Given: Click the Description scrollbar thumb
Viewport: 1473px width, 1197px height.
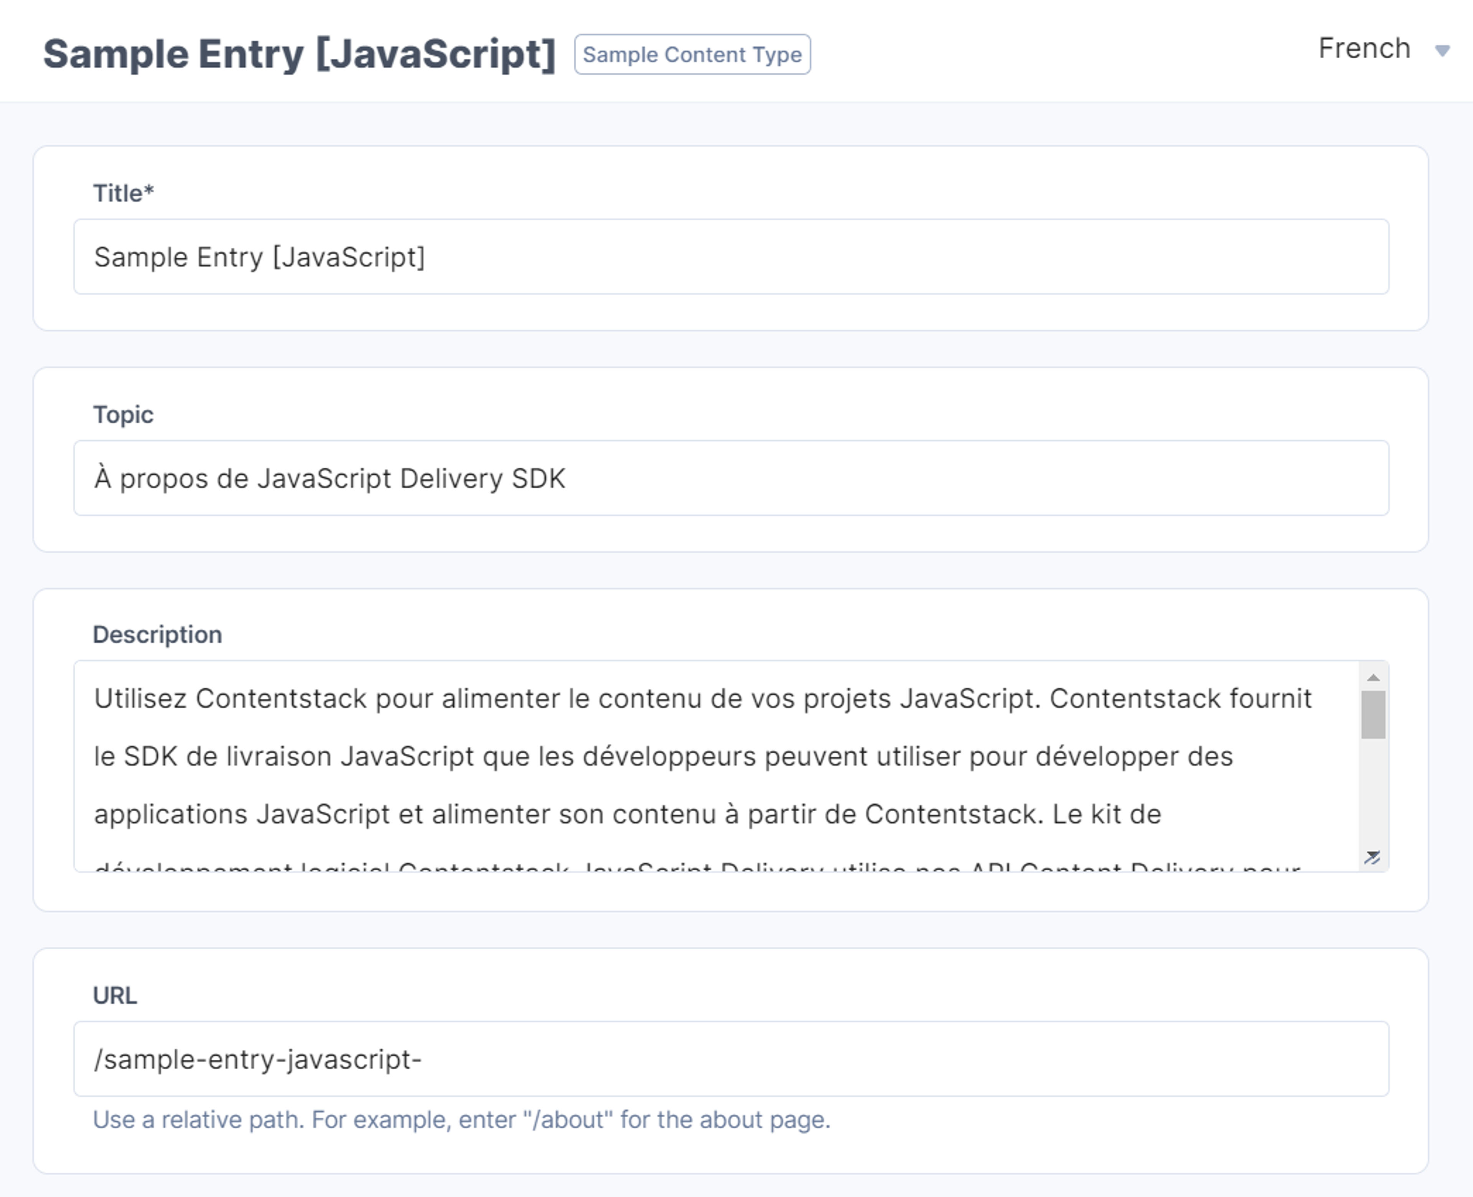Looking at the screenshot, I should (x=1373, y=715).
